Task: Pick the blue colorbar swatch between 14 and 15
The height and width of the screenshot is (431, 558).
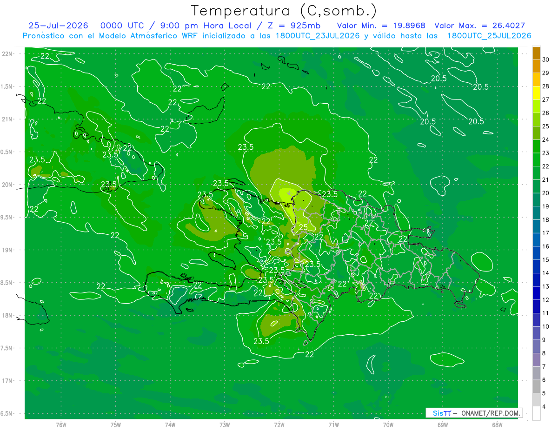Action: (536, 266)
